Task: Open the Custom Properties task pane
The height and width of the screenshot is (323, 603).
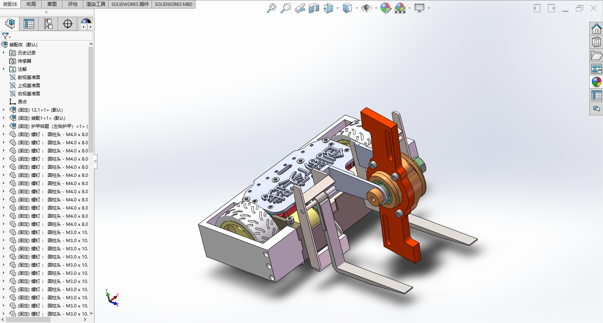Action: (x=596, y=95)
